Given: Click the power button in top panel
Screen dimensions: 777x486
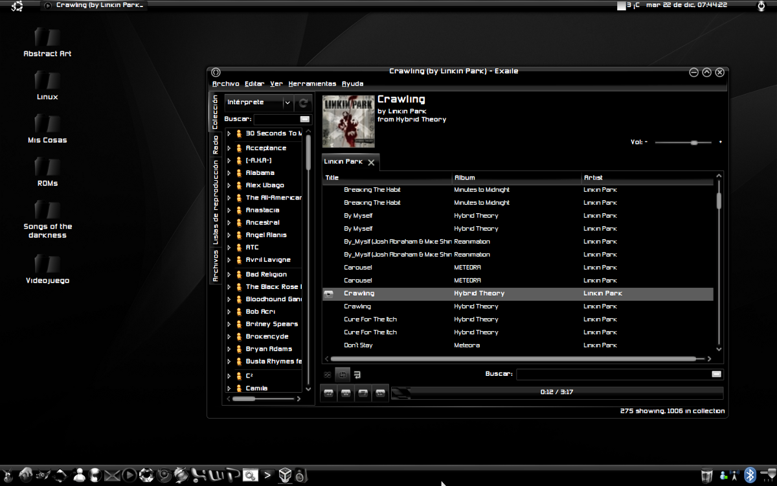Looking at the screenshot, I should 761,6.
